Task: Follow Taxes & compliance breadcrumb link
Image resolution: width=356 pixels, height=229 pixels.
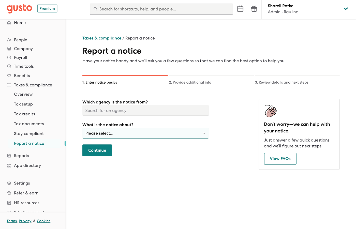Action: (102, 38)
